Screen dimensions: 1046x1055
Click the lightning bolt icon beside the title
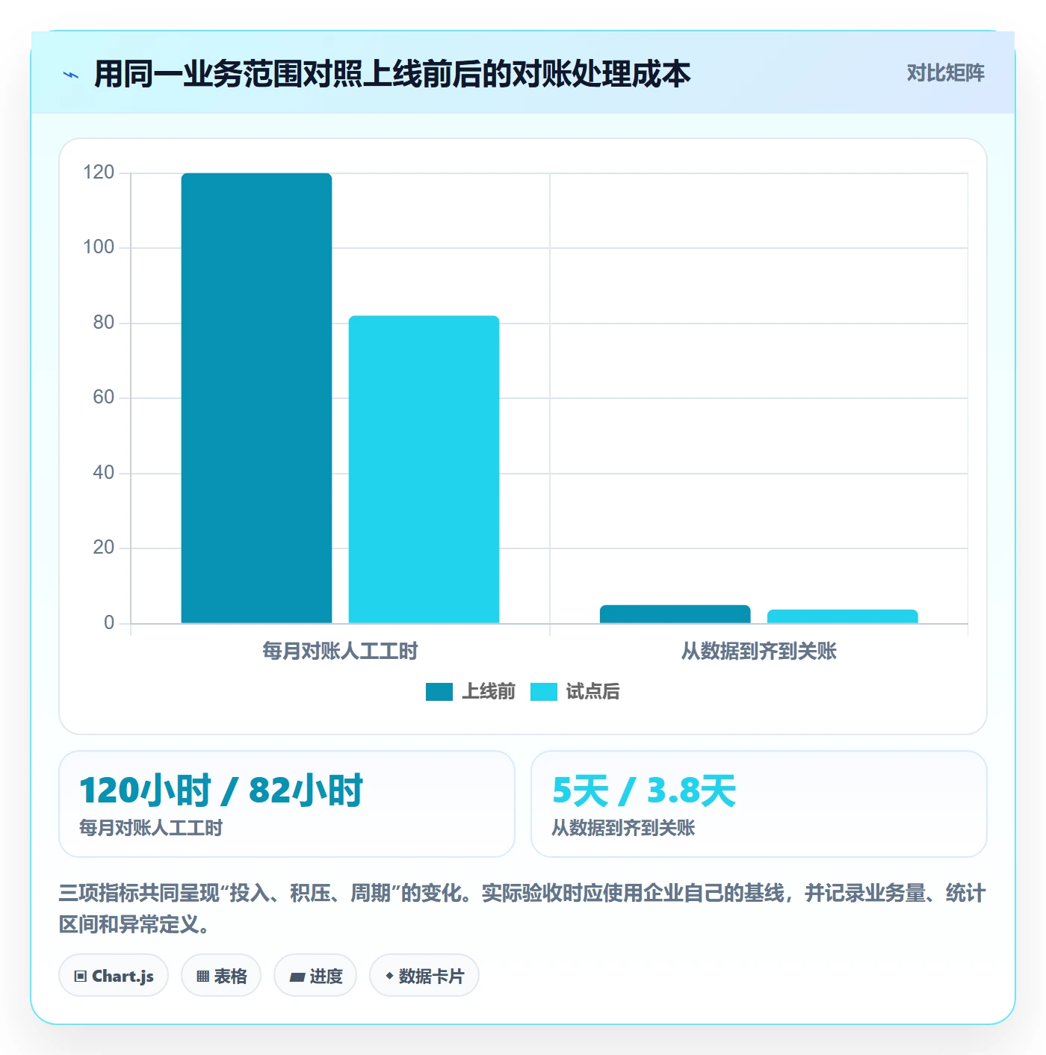click(x=71, y=75)
